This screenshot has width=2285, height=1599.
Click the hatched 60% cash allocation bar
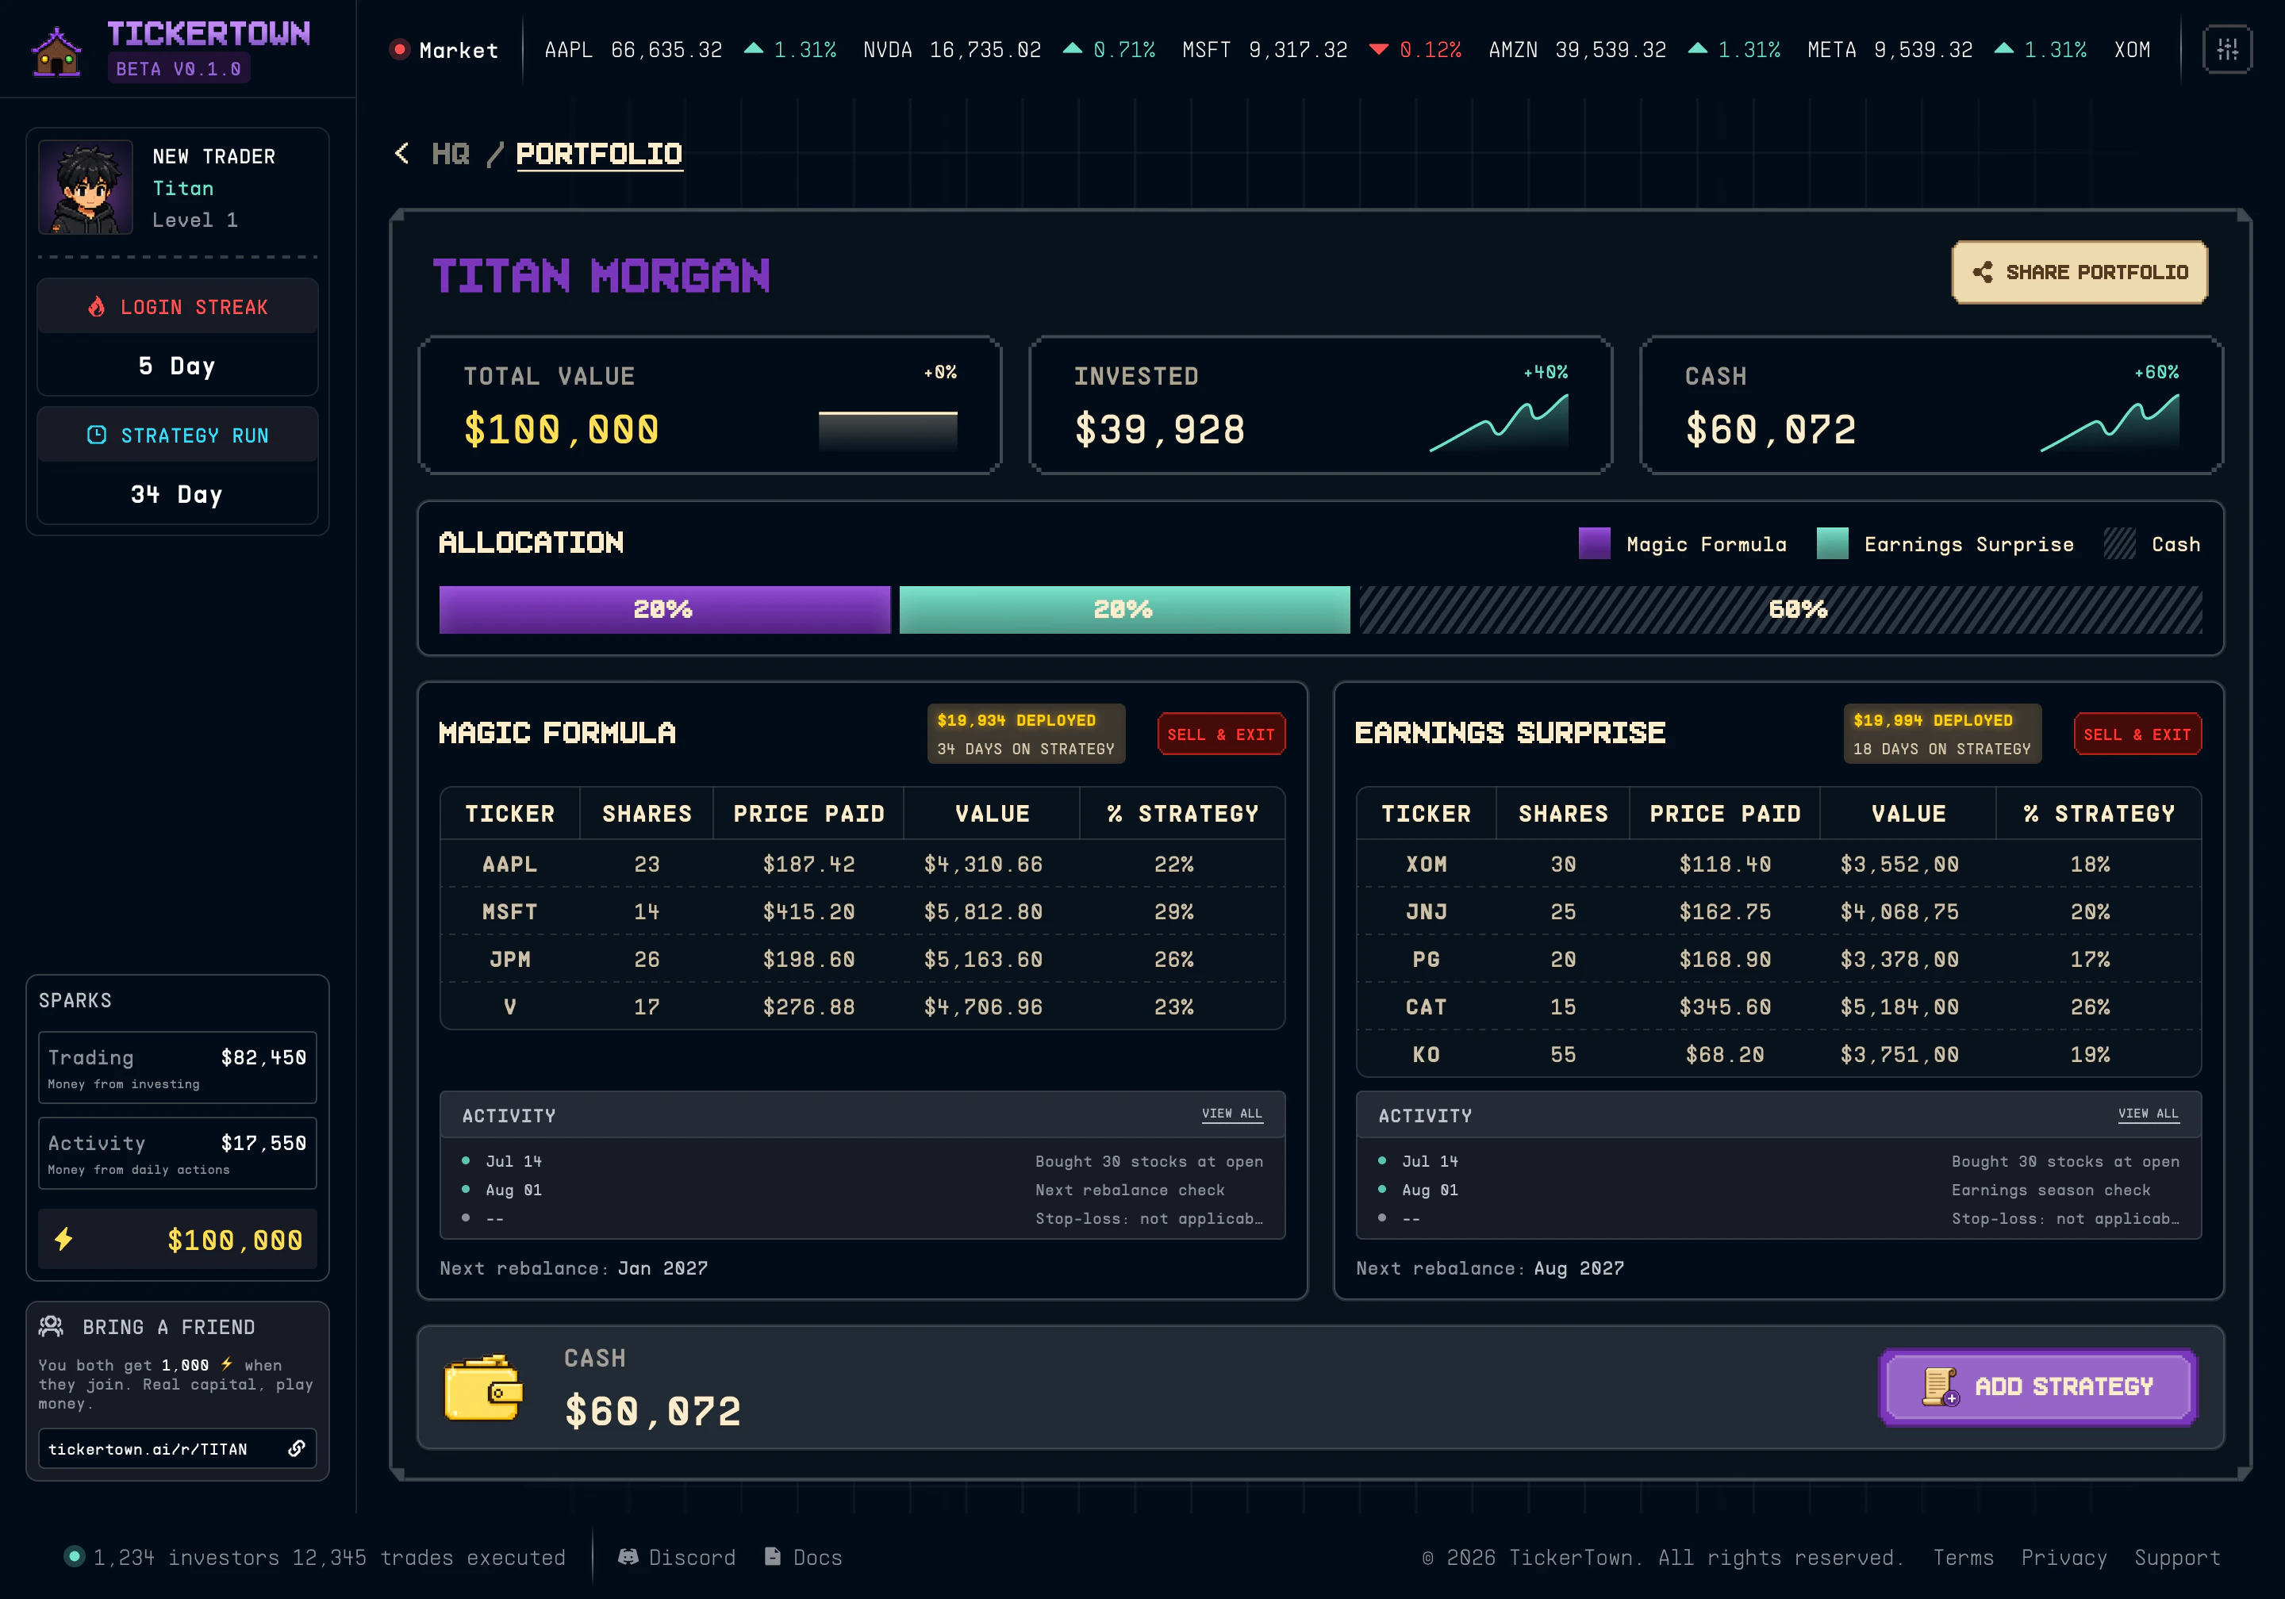pos(1780,609)
